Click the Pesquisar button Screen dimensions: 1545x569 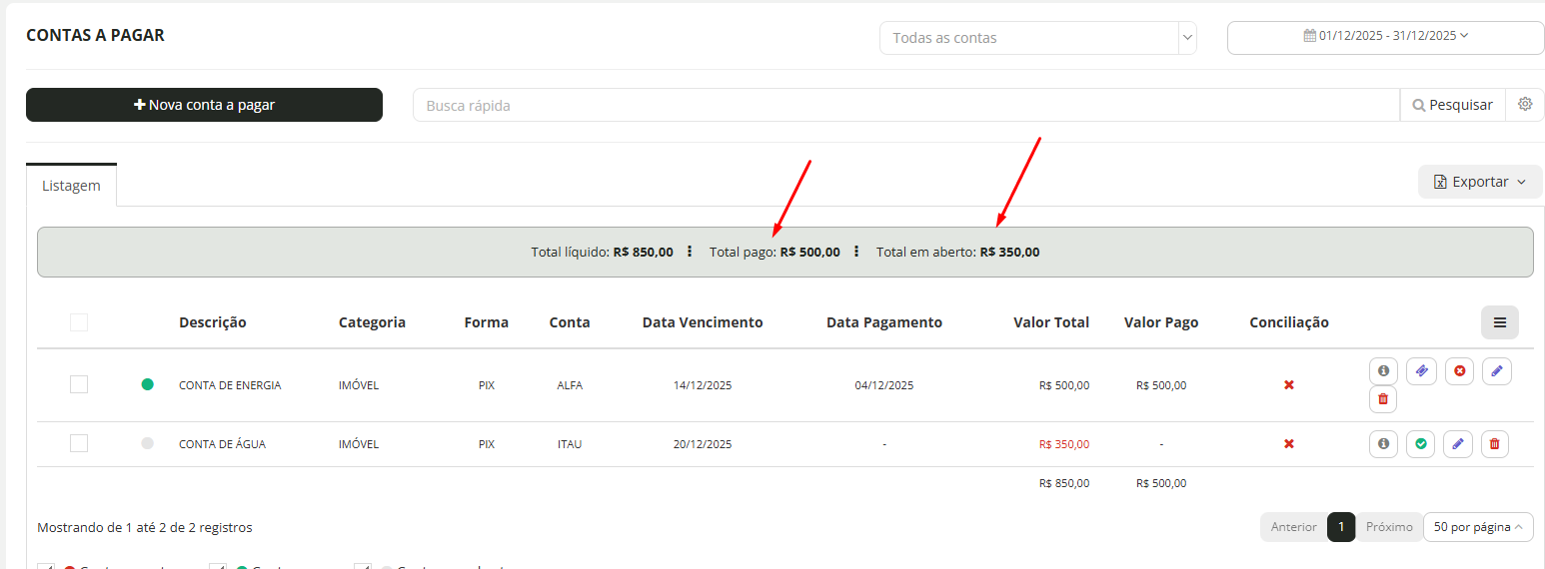click(x=1453, y=105)
